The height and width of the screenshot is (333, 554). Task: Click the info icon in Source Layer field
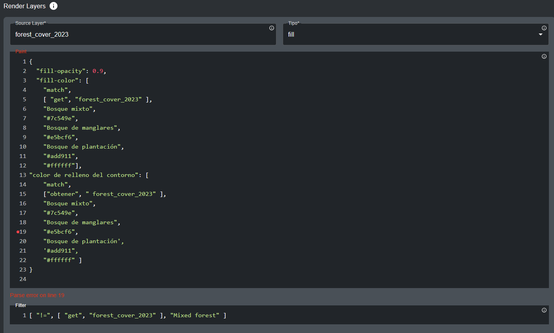(272, 28)
